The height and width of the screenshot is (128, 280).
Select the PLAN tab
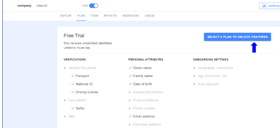point(81,16)
